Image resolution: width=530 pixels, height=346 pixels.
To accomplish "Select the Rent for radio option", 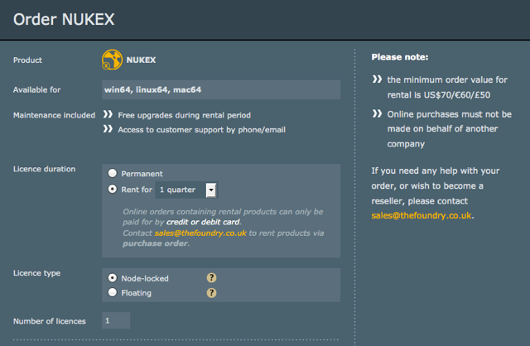I will pyautogui.click(x=113, y=189).
